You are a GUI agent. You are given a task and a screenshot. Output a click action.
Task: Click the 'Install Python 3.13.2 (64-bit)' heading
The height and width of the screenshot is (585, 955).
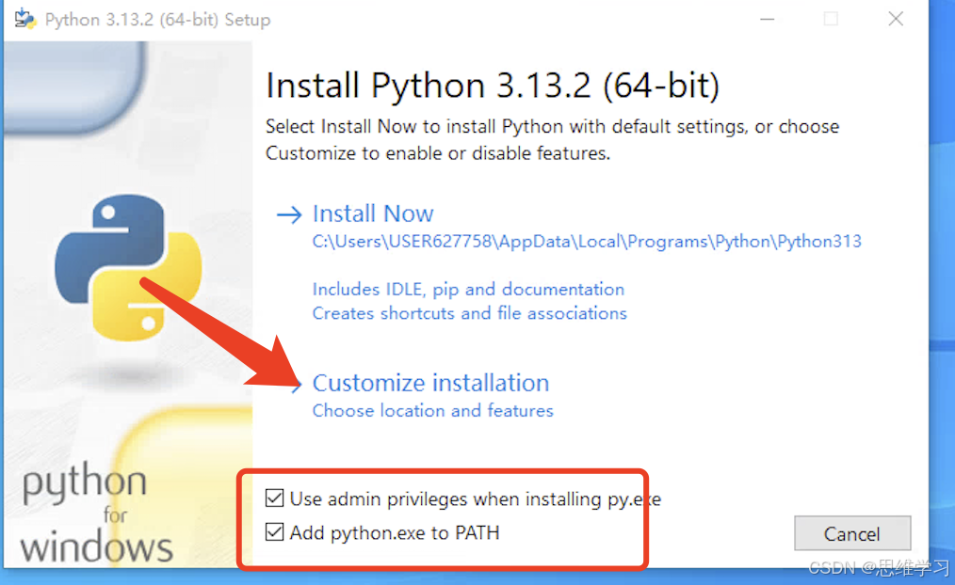click(x=493, y=86)
